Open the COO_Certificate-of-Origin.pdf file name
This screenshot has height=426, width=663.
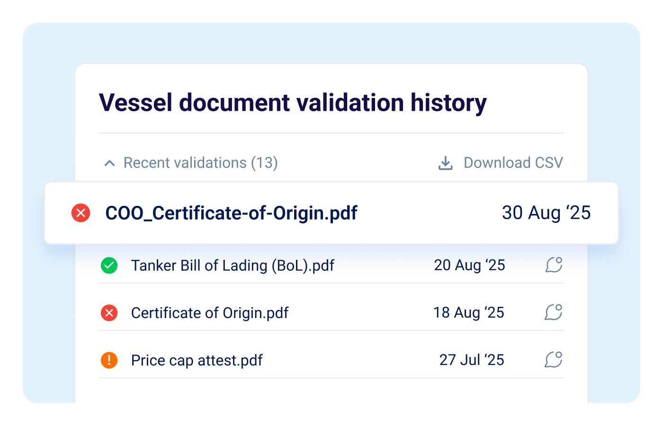231,213
